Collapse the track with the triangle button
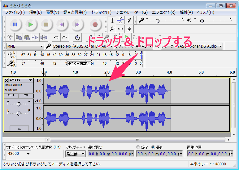Image resolution: width=239 pixels, height=170 pixels. [19, 128]
